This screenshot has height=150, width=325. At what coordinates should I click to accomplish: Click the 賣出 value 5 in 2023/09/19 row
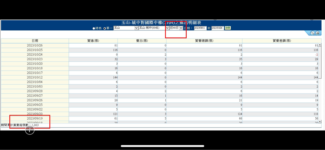pos(165,119)
